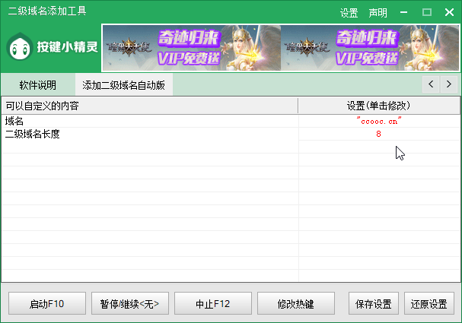Select the 域名 row label

click(x=15, y=120)
